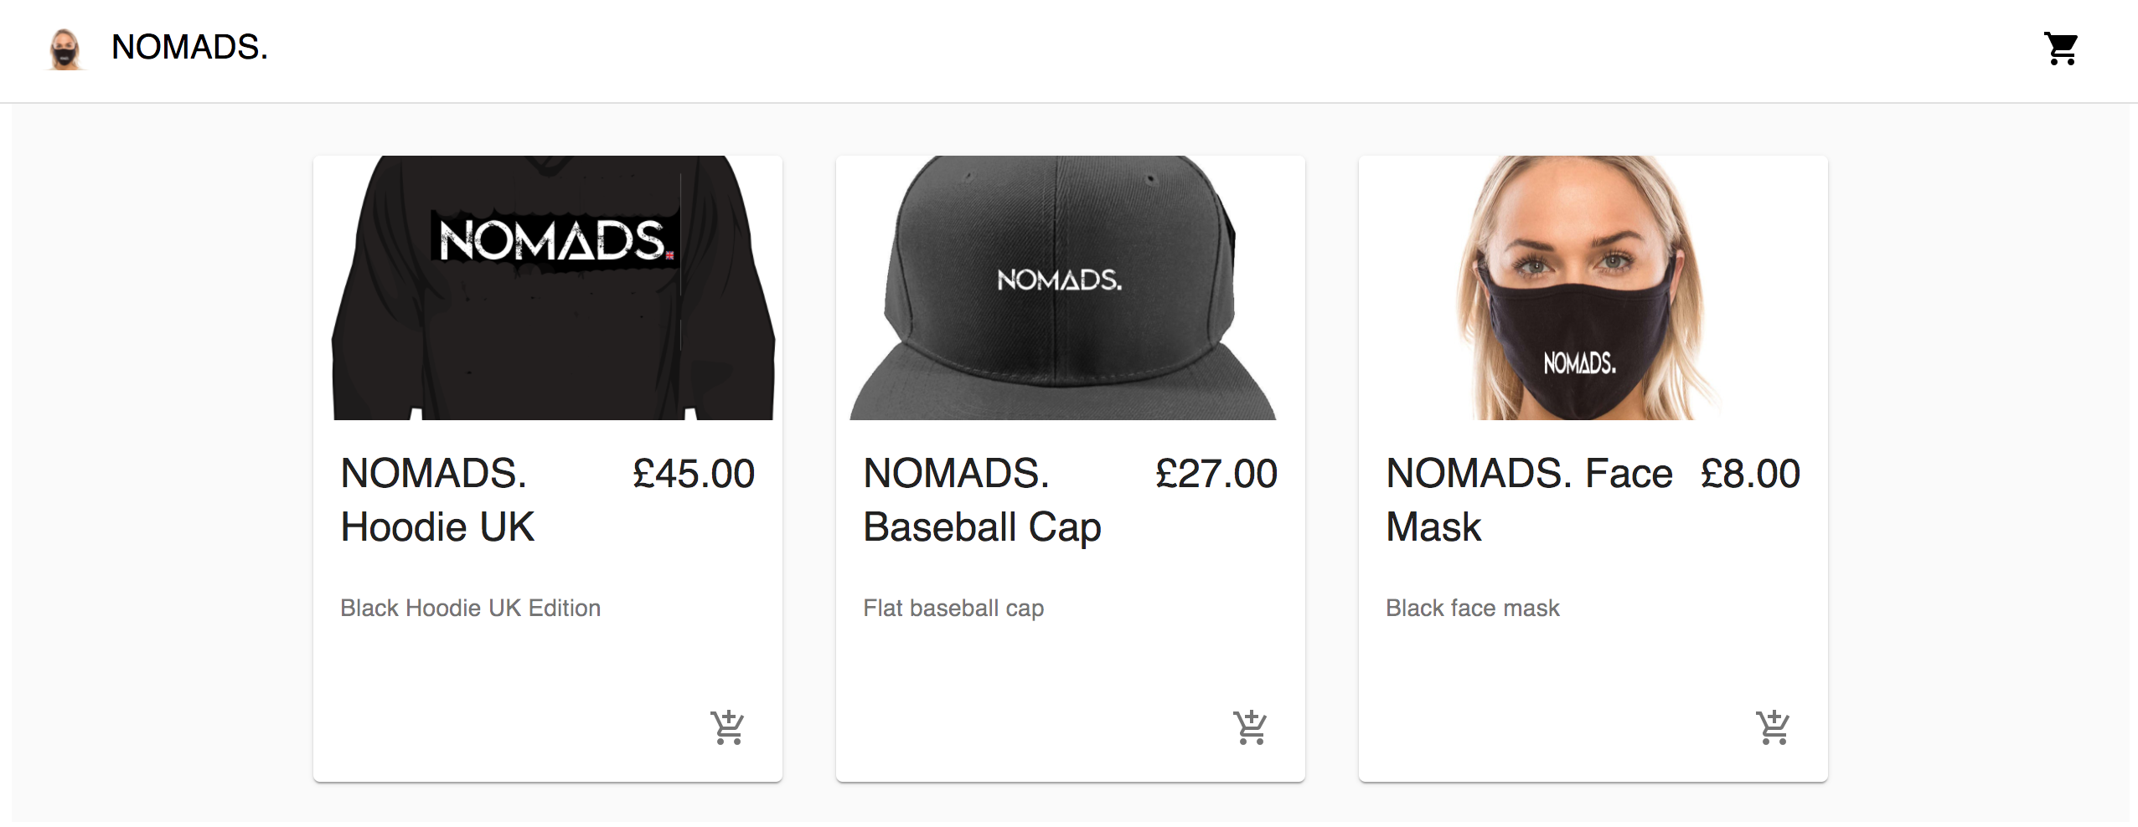Add NOMADS. Baseball Cap to cart
The image size is (2138, 827).
click(x=1251, y=727)
